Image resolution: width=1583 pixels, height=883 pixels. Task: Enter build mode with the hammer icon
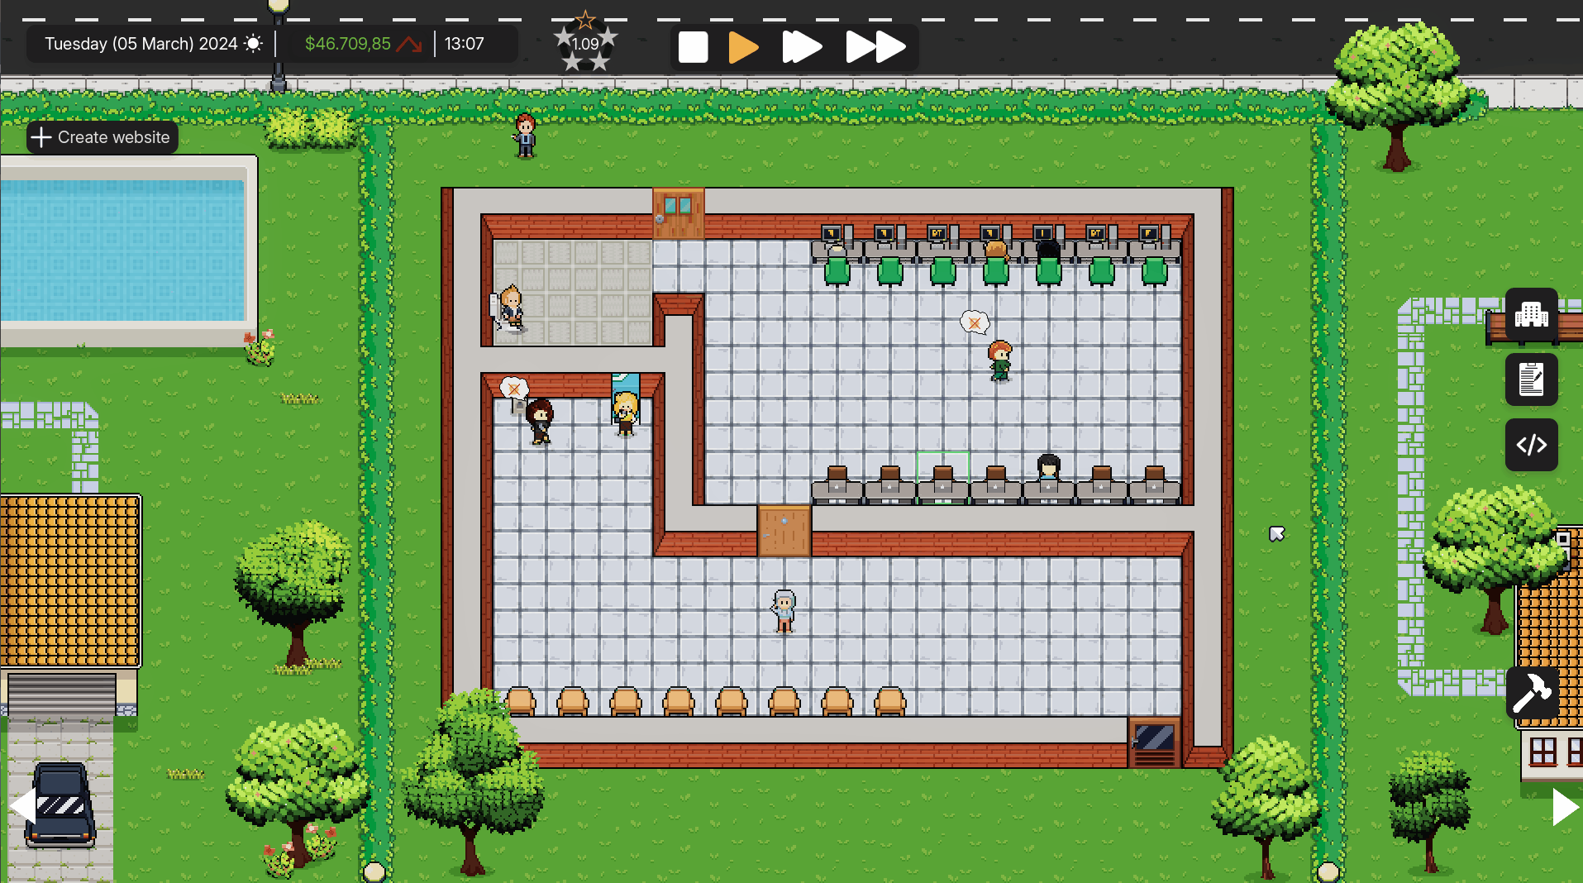[1534, 694]
